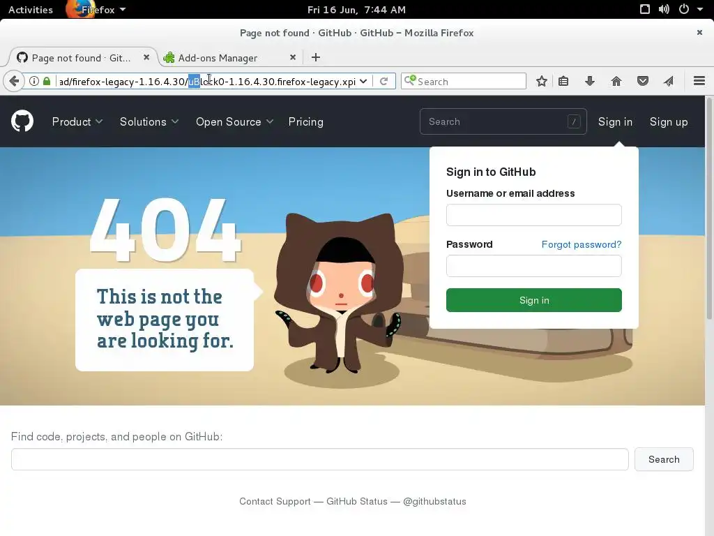Expand address bar history dropdown arrow
This screenshot has width=714, height=536.
pos(363,81)
